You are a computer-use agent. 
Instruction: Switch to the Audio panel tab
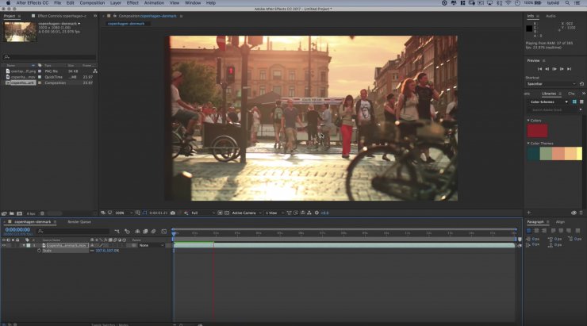coord(551,16)
